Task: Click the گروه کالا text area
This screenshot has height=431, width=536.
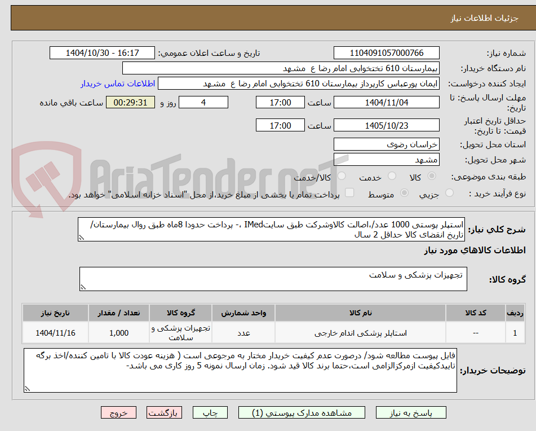Action: pyautogui.click(x=273, y=279)
